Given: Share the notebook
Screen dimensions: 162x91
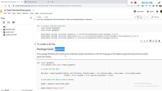Looking at the screenshot, I should [150, 11].
